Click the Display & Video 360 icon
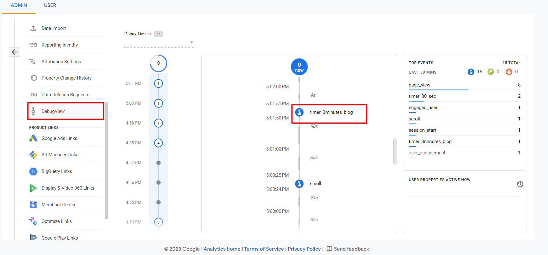 tap(33, 188)
